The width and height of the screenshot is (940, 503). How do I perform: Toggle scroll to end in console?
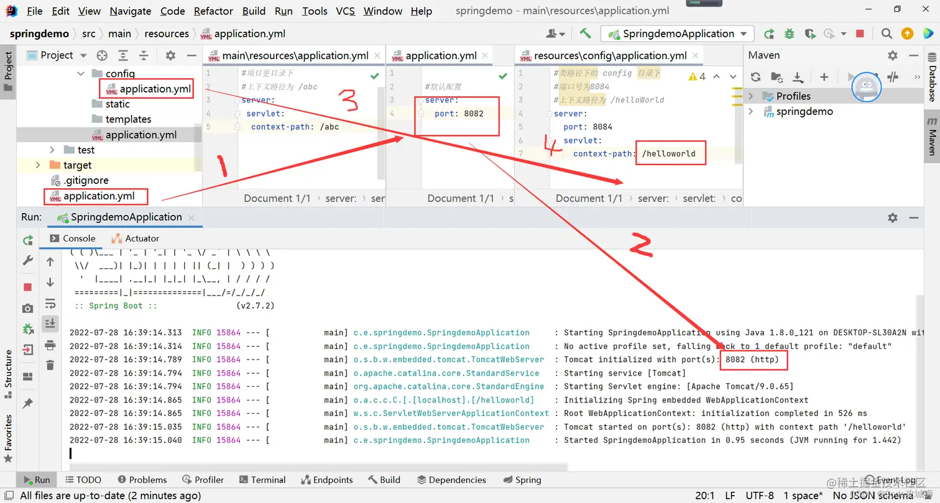50,324
